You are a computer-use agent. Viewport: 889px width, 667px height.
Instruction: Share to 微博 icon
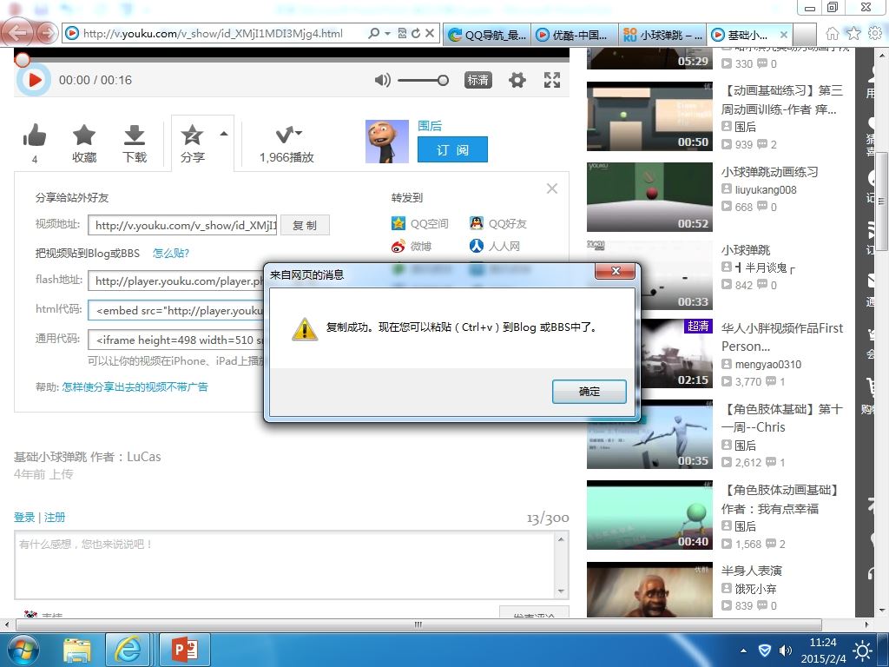398,246
